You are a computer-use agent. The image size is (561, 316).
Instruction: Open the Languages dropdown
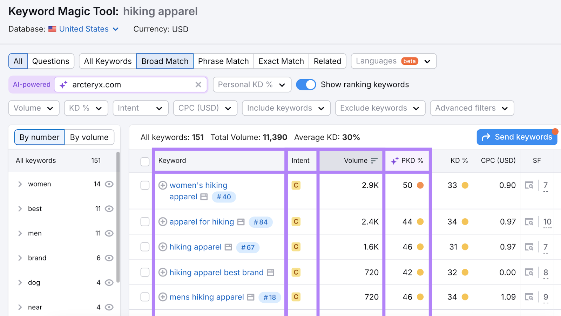point(393,61)
